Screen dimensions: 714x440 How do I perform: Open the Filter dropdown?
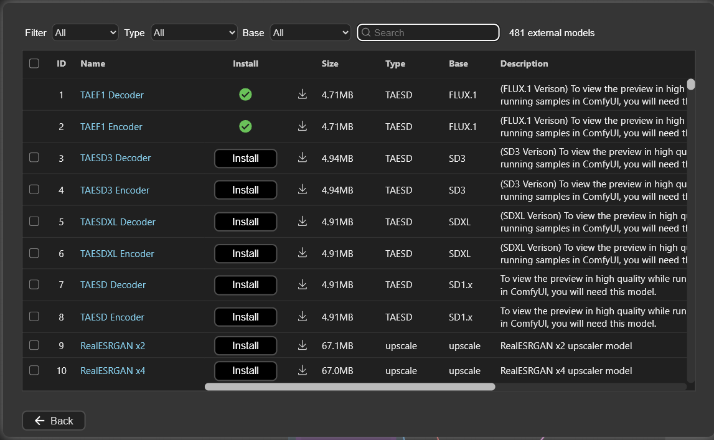pyautogui.click(x=85, y=33)
